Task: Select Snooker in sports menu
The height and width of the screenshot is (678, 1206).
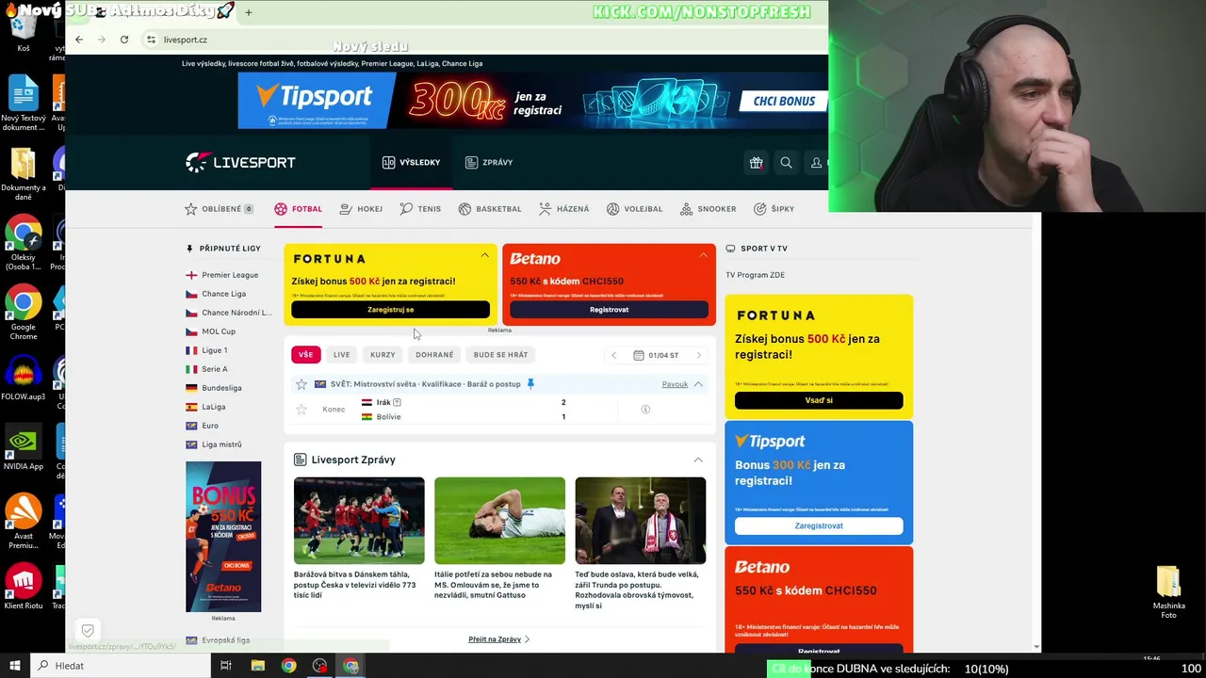Action: point(708,209)
